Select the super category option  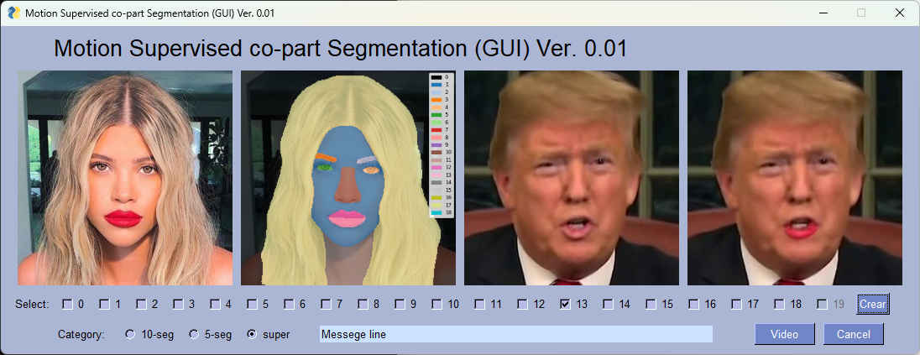[x=251, y=335]
